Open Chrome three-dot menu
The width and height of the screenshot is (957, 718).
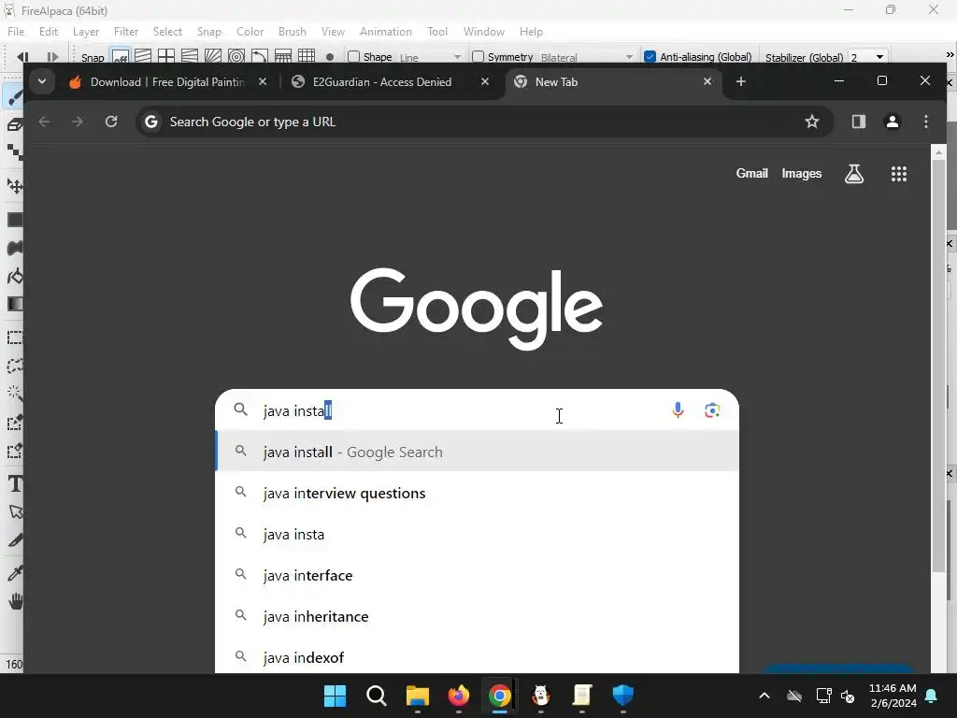coord(926,122)
